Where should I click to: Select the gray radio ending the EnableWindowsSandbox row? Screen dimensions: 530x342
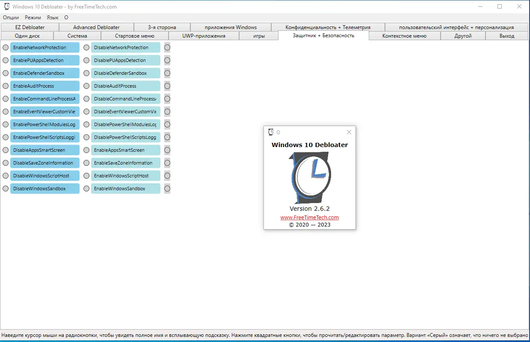click(167, 189)
